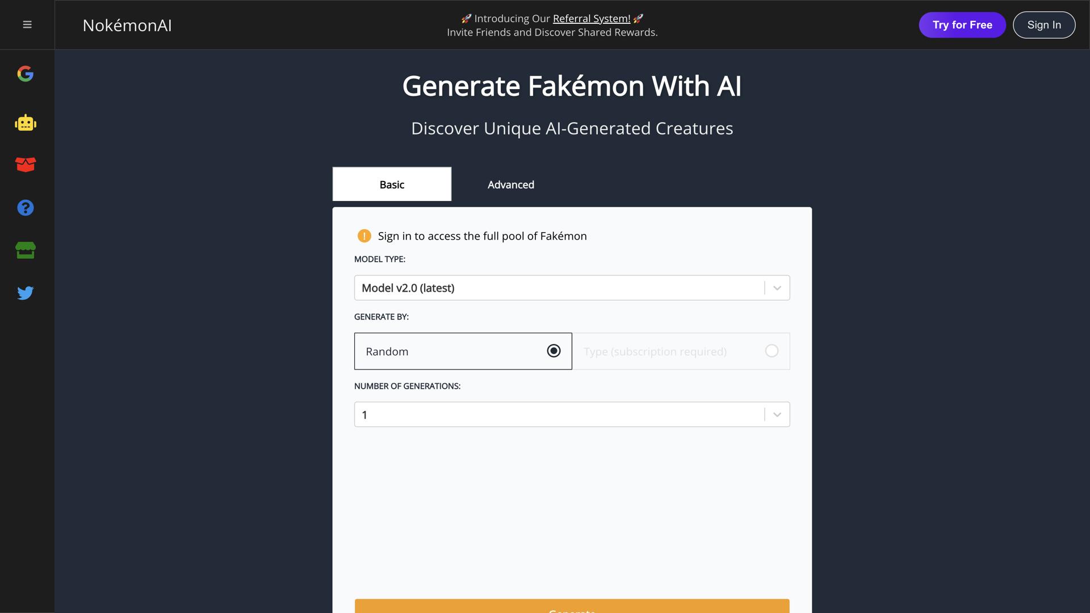Switch to the Advanced tab
The image size is (1090, 613).
point(510,184)
